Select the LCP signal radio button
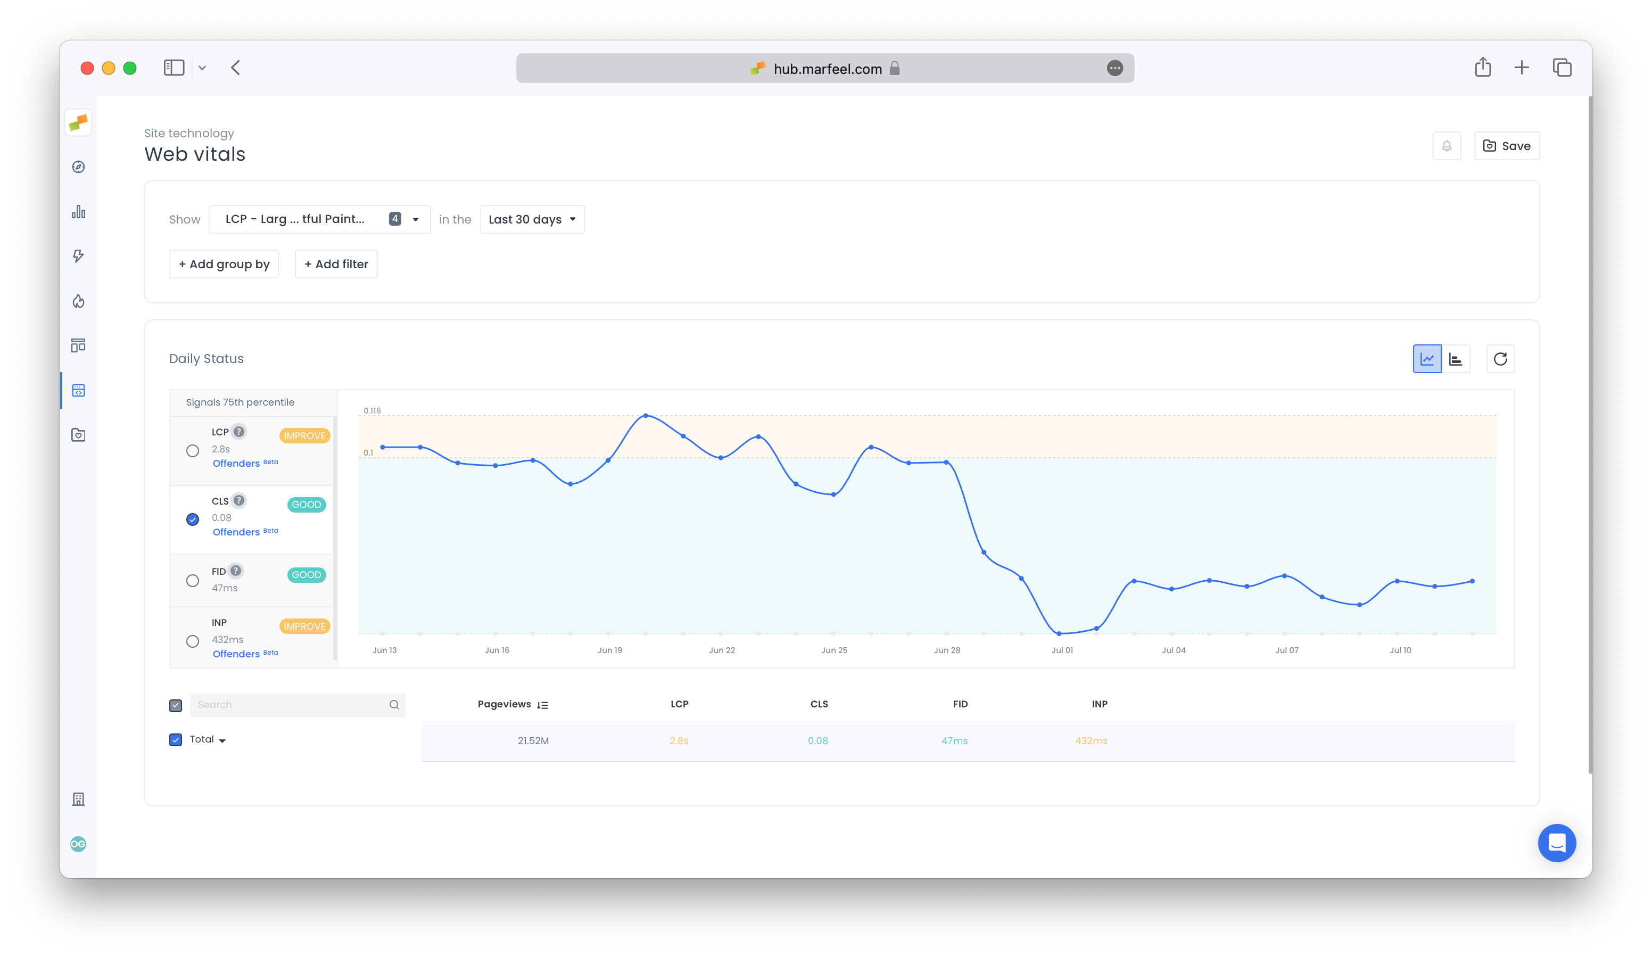Screen dimensions: 1652x957 (x=192, y=450)
